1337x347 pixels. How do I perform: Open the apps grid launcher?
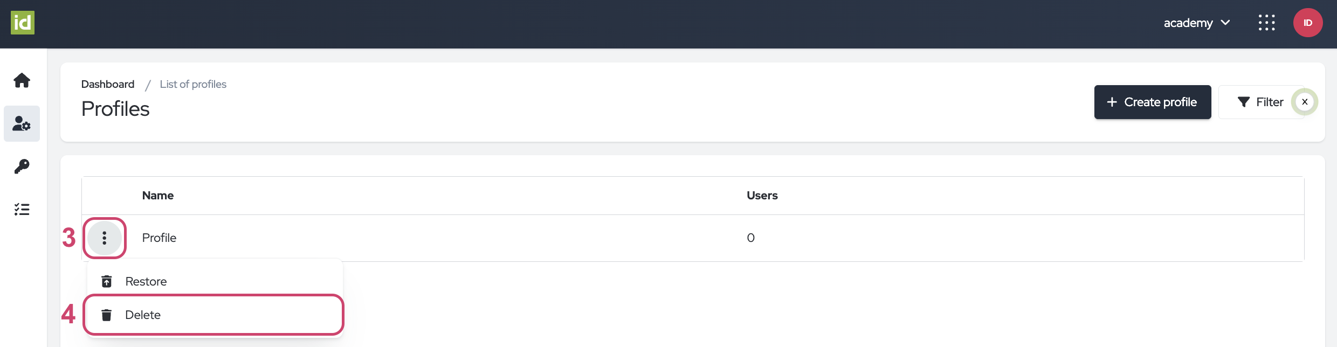[x=1266, y=23]
